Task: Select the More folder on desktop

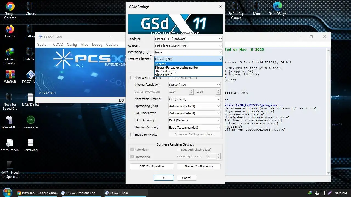Action: tap(257, 9)
